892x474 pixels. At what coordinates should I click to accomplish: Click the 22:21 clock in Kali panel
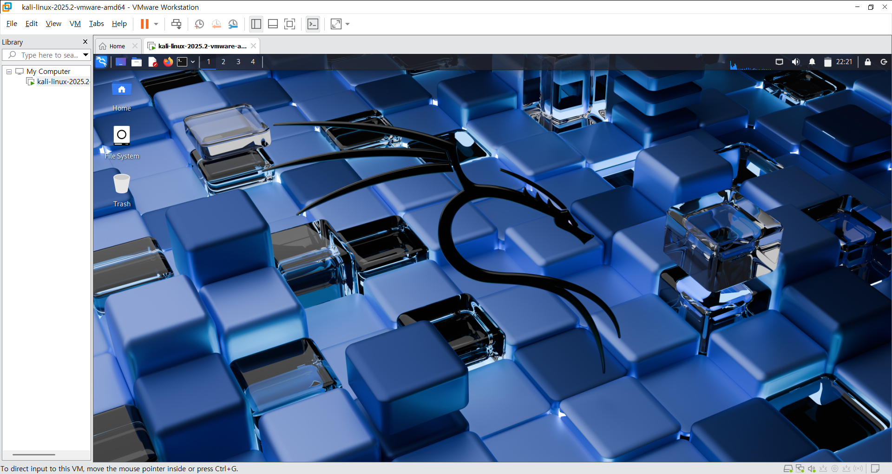point(844,62)
